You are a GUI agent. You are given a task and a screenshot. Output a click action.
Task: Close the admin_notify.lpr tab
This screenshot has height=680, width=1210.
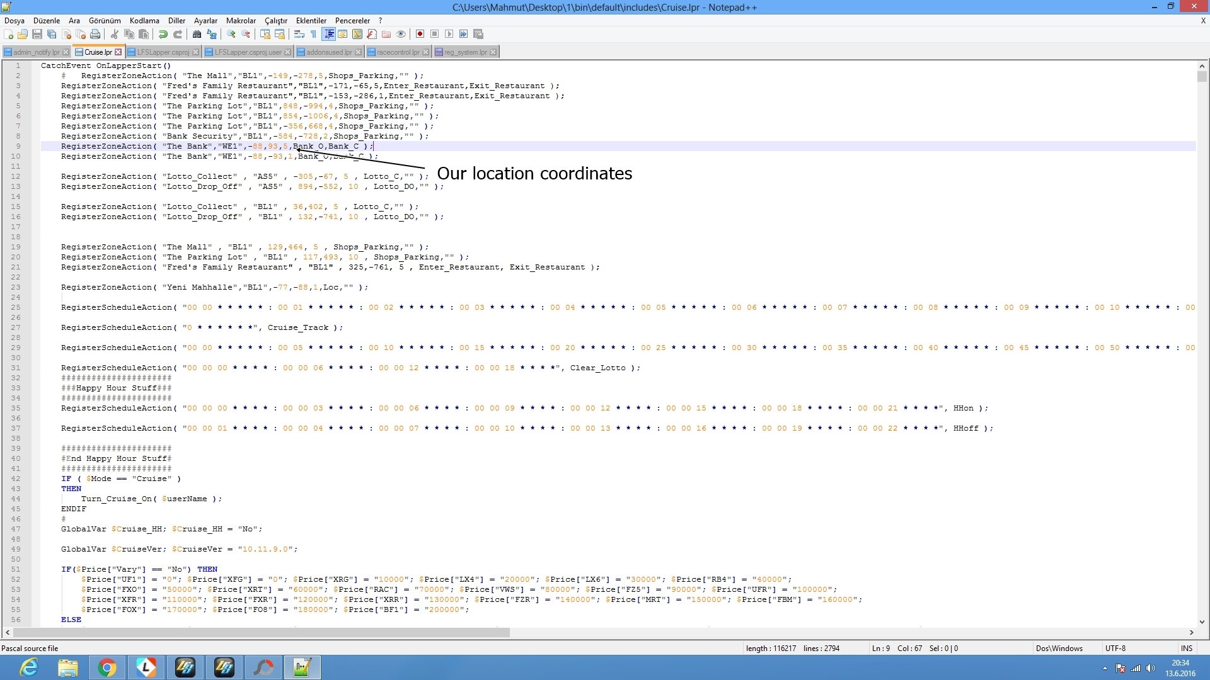coord(66,52)
